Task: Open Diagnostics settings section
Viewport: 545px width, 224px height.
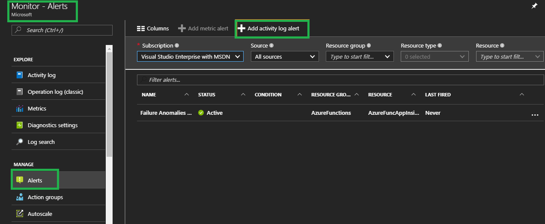Action: (x=58, y=125)
